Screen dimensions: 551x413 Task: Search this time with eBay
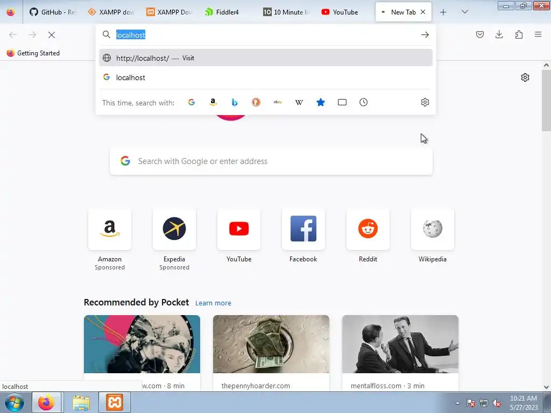(x=278, y=102)
